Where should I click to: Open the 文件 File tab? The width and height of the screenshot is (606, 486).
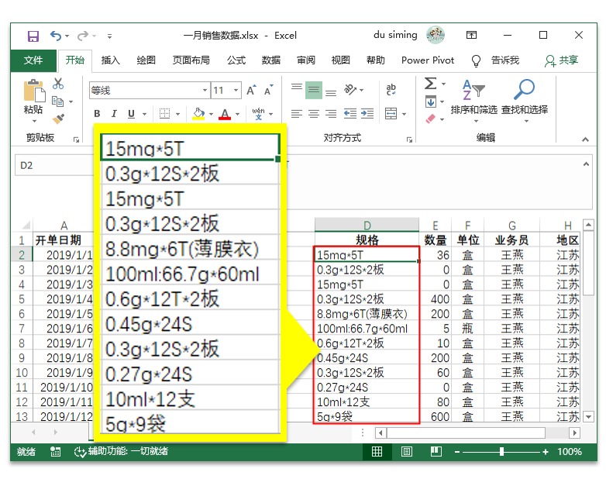click(x=33, y=60)
